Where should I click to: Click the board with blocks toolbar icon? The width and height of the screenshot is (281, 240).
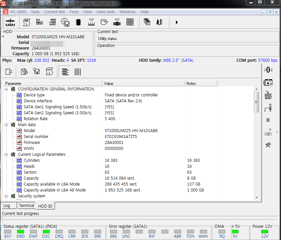[40, 22]
